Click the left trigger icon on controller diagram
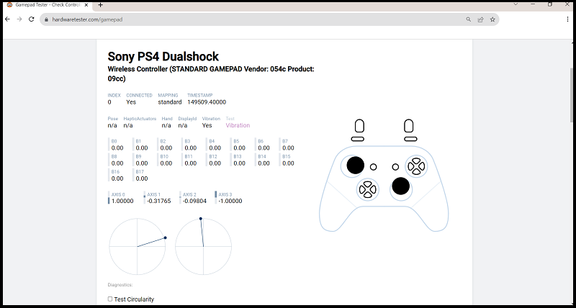Screen dimensions: 576x308 coord(359,125)
